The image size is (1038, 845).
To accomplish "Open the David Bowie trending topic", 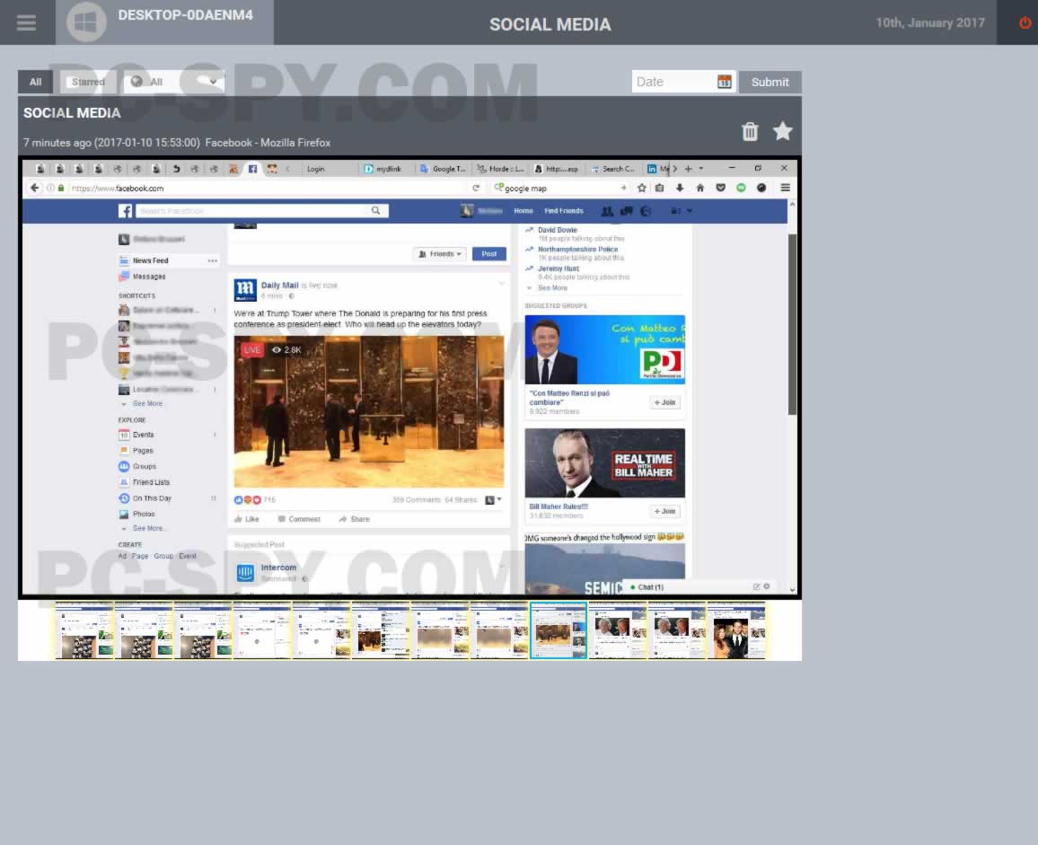I will (x=558, y=231).
